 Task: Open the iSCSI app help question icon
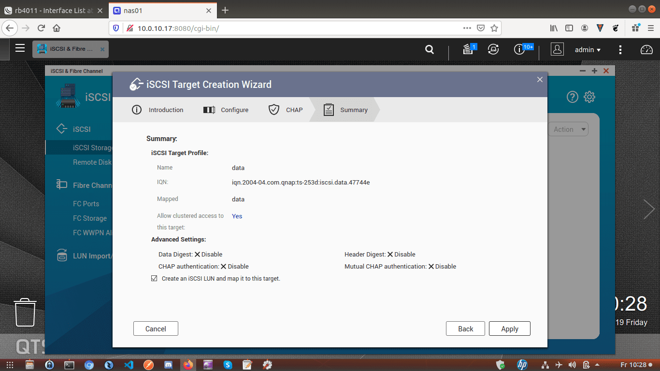point(572,97)
